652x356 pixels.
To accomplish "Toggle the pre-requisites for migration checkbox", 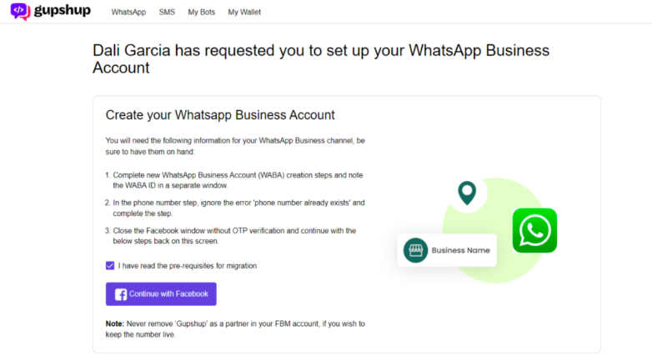I will (110, 265).
